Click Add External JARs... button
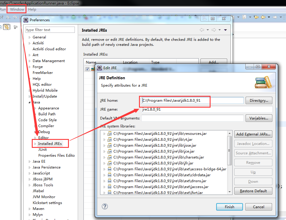This screenshot has height=220, width=286. point(253,134)
